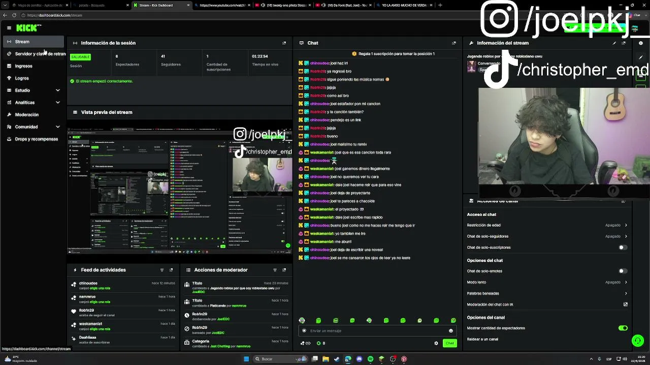Open the green support headset bubble
650x365 pixels.
click(638, 341)
